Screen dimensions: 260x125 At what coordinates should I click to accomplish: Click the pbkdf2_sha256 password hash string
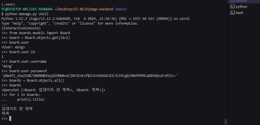(90, 76)
